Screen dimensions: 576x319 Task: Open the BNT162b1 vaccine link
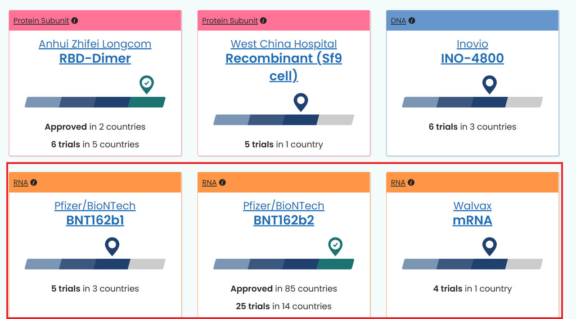(x=95, y=220)
